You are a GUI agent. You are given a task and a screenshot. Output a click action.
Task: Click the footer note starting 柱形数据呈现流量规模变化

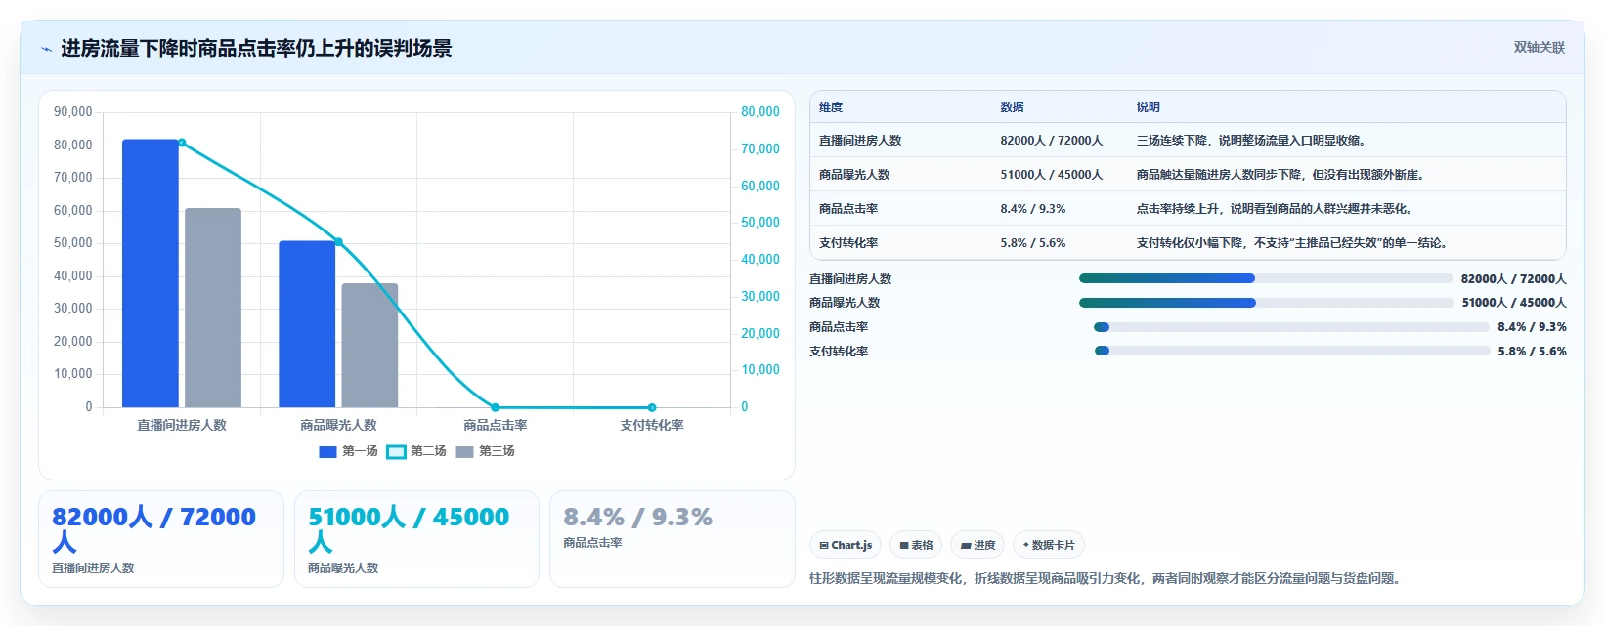pos(1107,578)
